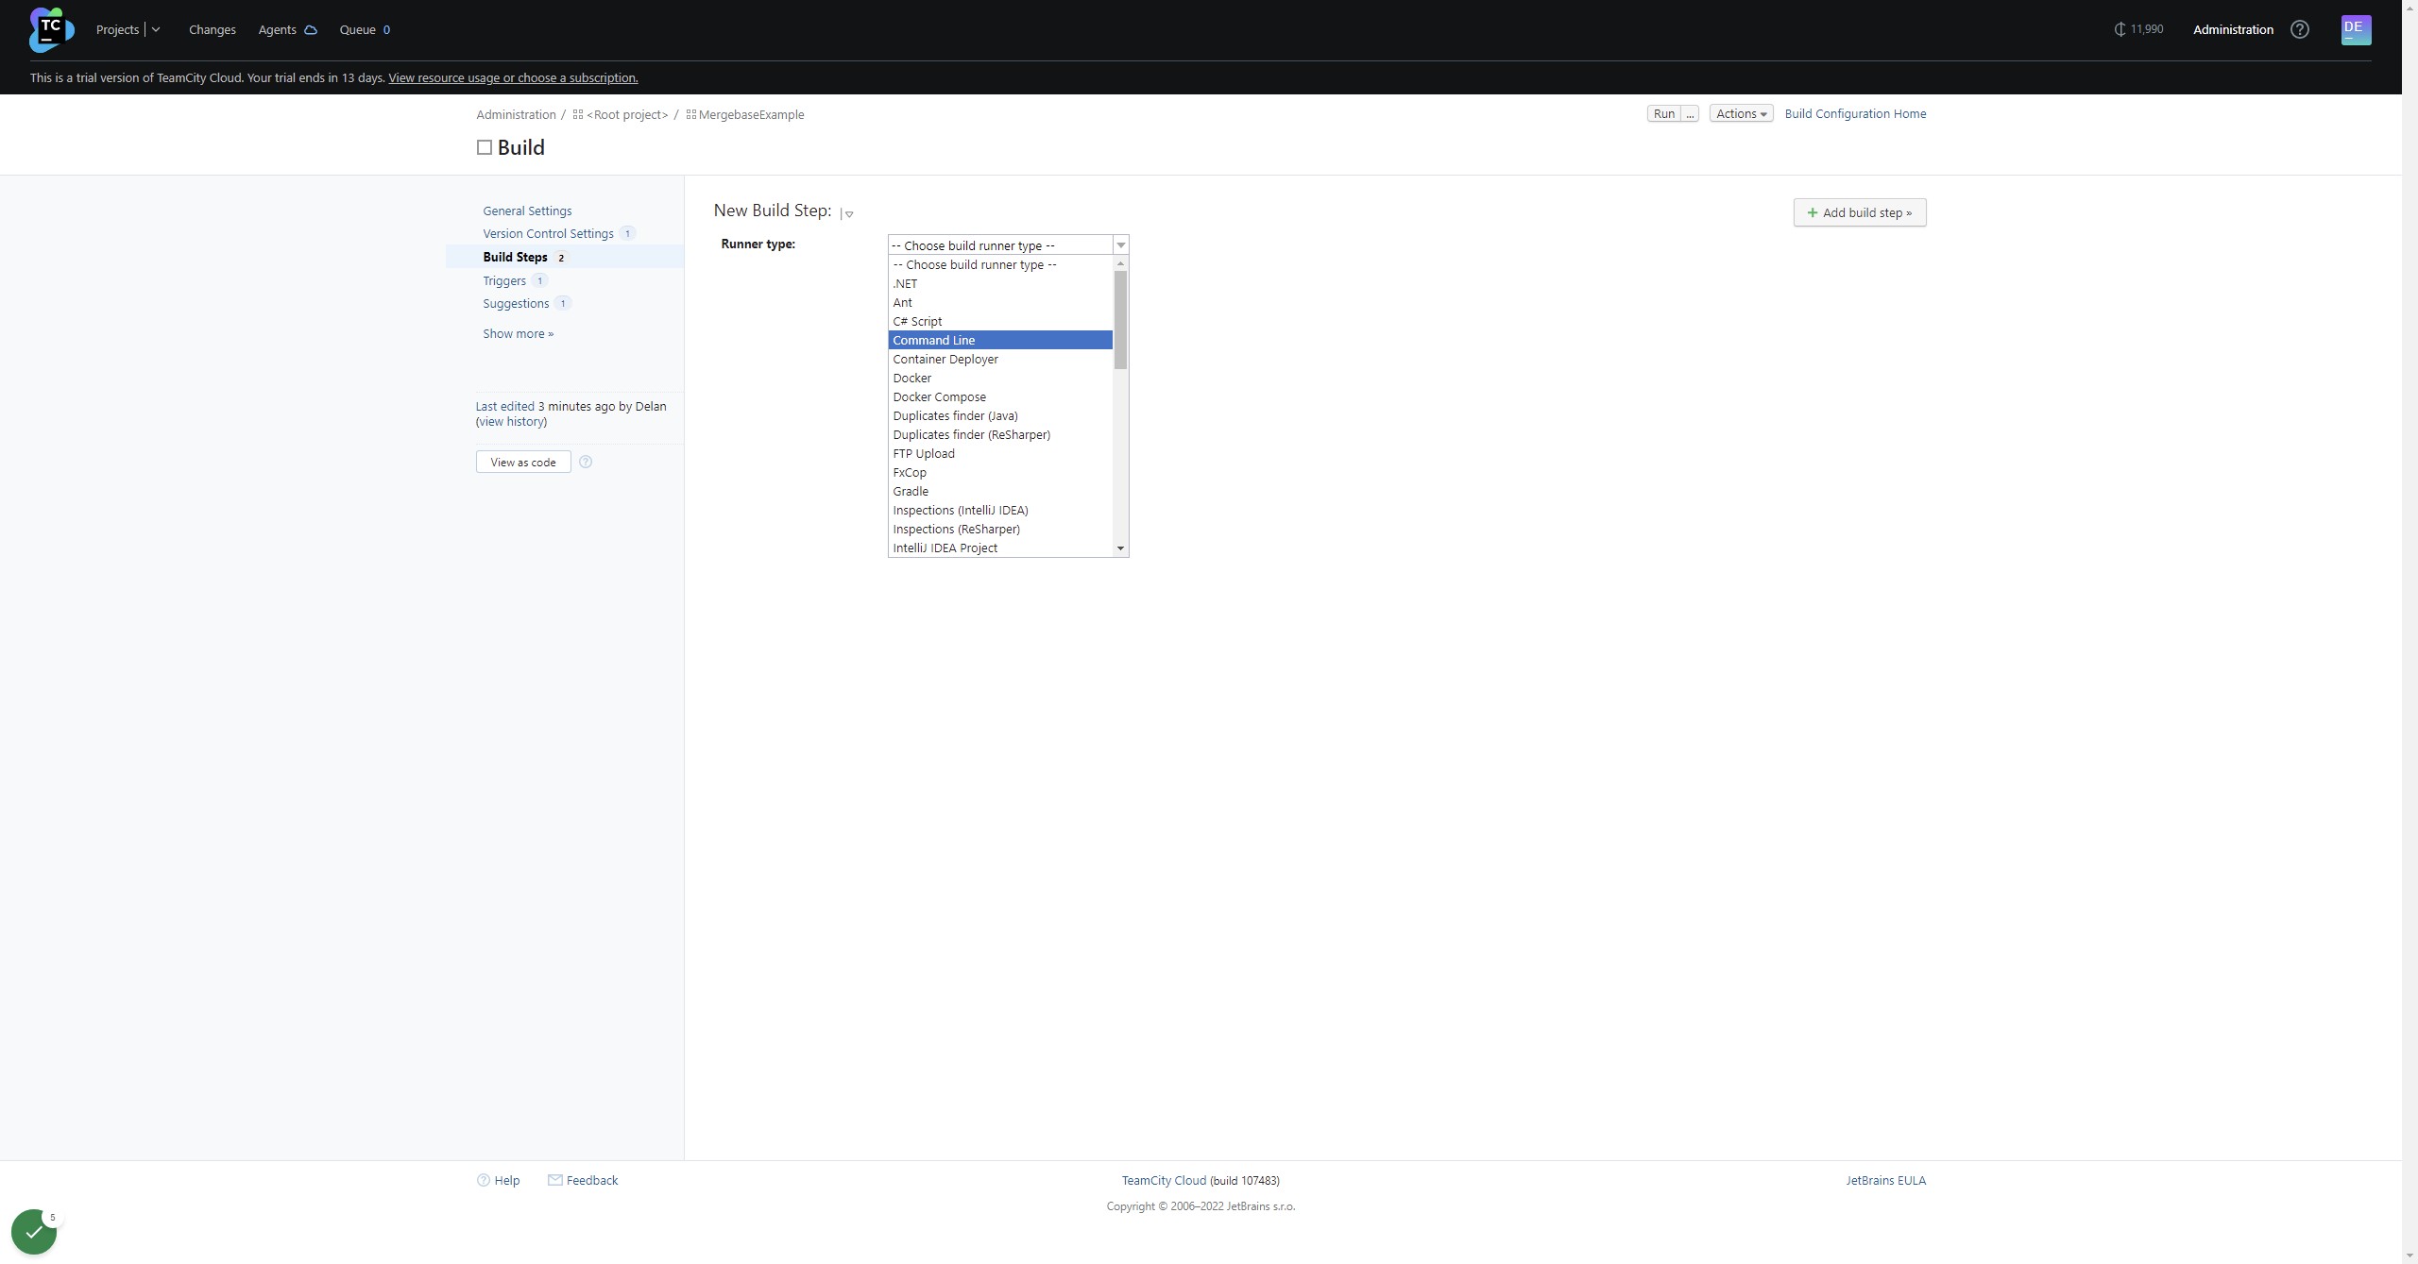Click the runner list scrollbar thumb
This screenshot has height=1264, width=2418.
pos(1121,320)
